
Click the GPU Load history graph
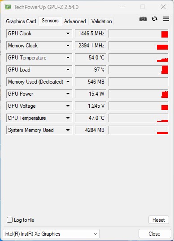pyautogui.click(x=139, y=70)
